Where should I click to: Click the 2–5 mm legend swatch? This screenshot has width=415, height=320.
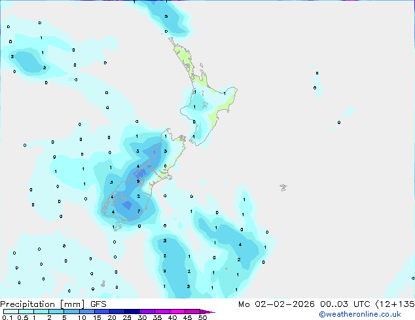click(56, 312)
